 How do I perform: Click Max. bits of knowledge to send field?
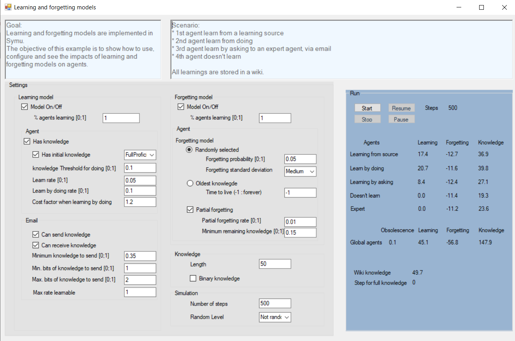[x=140, y=280]
